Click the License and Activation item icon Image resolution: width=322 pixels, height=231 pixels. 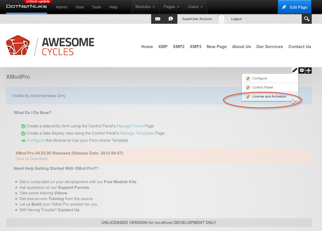pyautogui.click(x=248, y=96)
